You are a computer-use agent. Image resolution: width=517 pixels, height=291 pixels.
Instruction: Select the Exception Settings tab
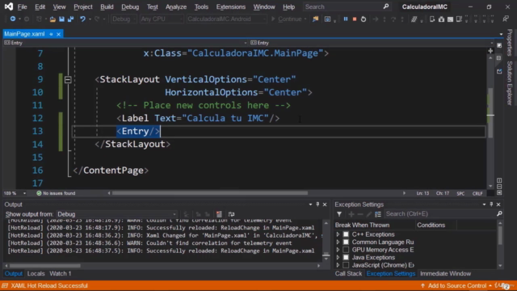click(391, 273)
